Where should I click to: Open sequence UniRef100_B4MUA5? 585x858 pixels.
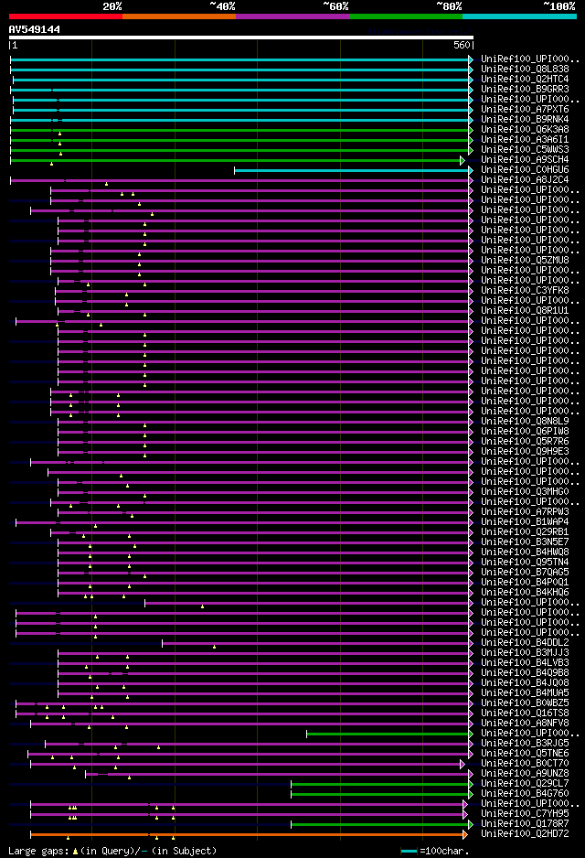[x=525, y=692]
